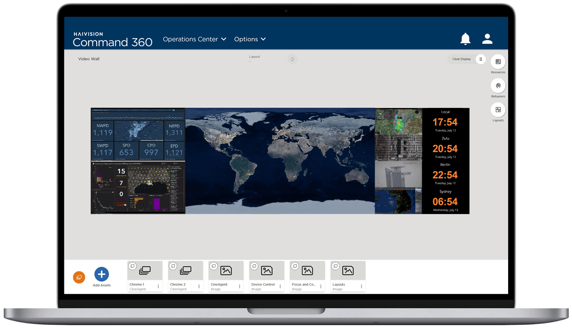Expand the Options dropdown
This screenshot has width=572, height=329.
click(250, 39)
